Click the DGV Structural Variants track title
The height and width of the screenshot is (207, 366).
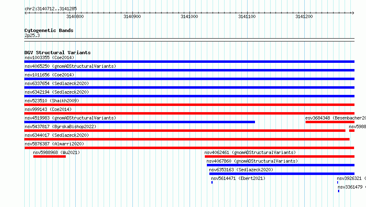click(58, 53)
